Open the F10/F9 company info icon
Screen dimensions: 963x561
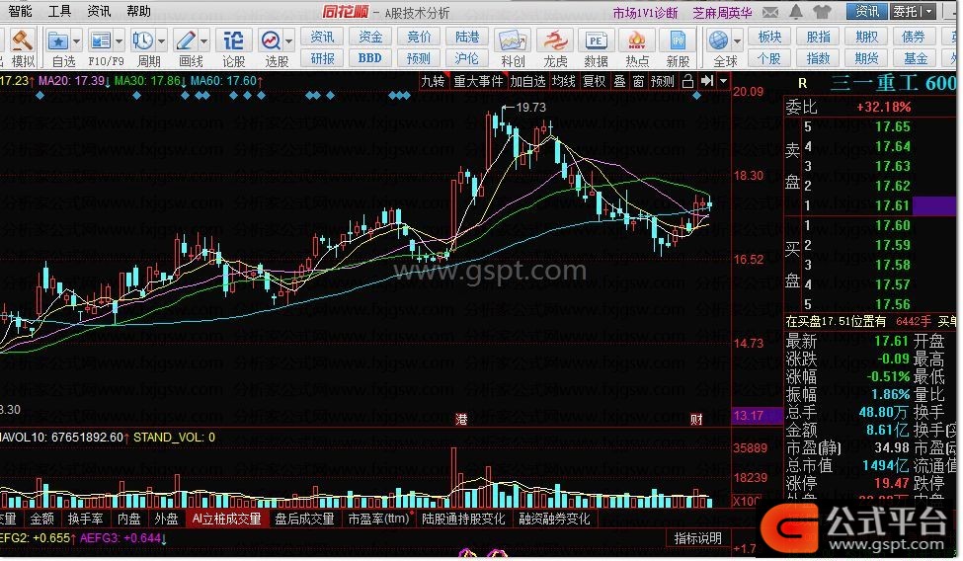click(x=100, y=41)
